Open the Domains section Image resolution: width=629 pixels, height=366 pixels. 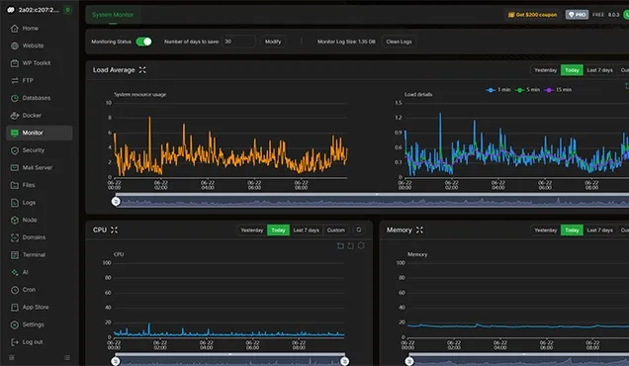point(39,237)
